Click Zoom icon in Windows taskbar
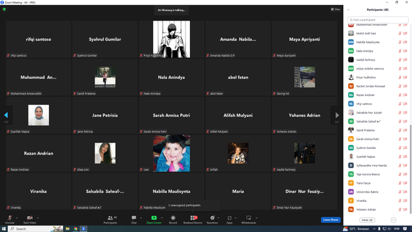Screen dimensions: 412x232 pos(83,229)
